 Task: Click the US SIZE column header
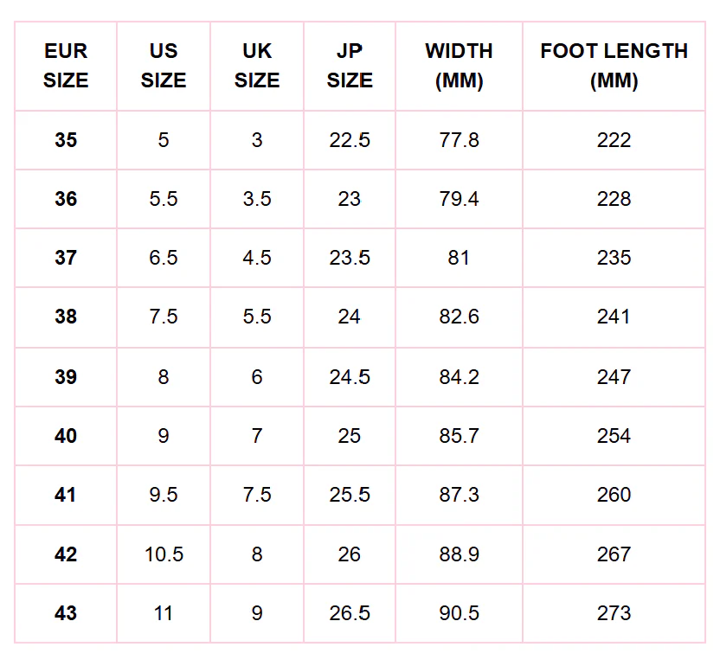point(164,66)
